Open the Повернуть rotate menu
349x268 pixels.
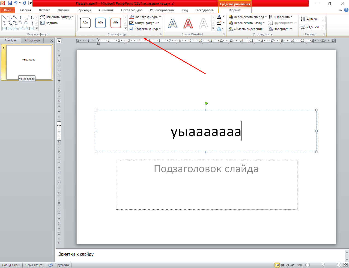280,29
